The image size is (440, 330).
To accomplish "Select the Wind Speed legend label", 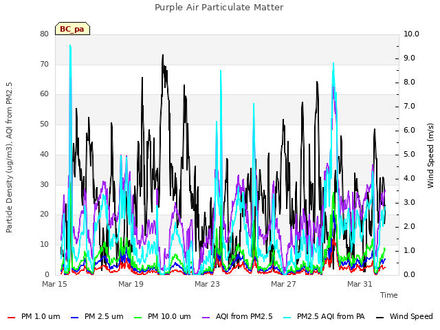I will 411,316.
